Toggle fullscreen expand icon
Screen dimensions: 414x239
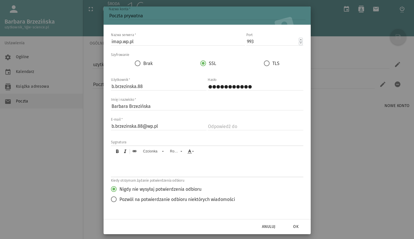pyautogui.click(x=91, y=9)
